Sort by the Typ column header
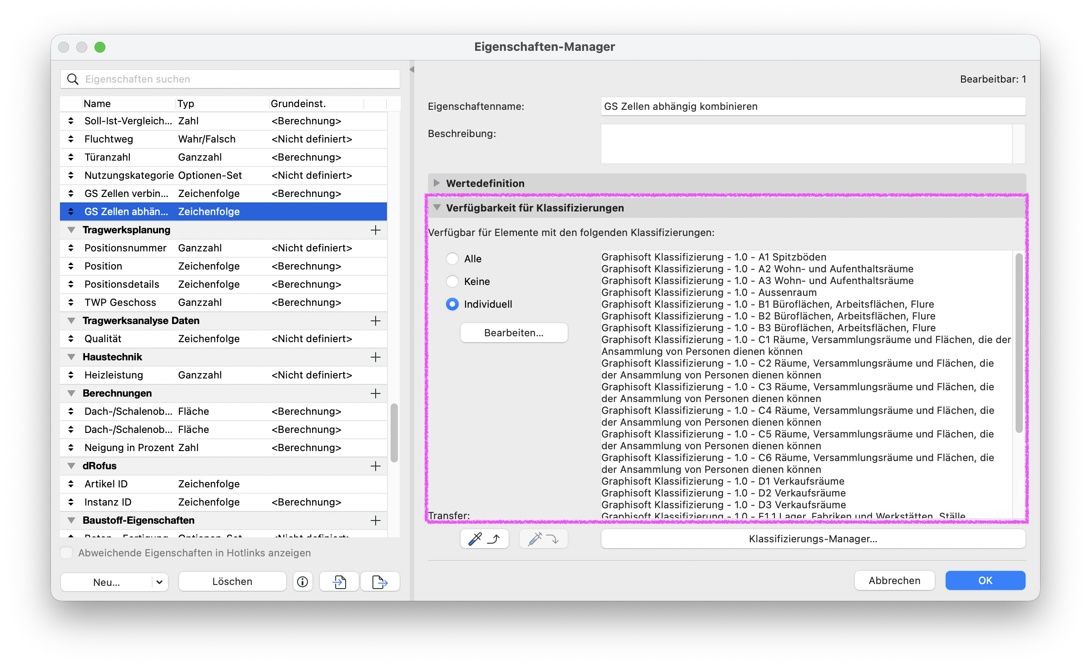This screenshot has height=668, width=1091. tap(222, 103)
